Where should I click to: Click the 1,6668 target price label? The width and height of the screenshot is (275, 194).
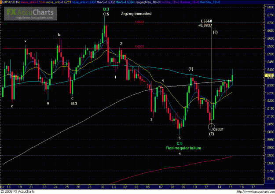click(206, 21)
